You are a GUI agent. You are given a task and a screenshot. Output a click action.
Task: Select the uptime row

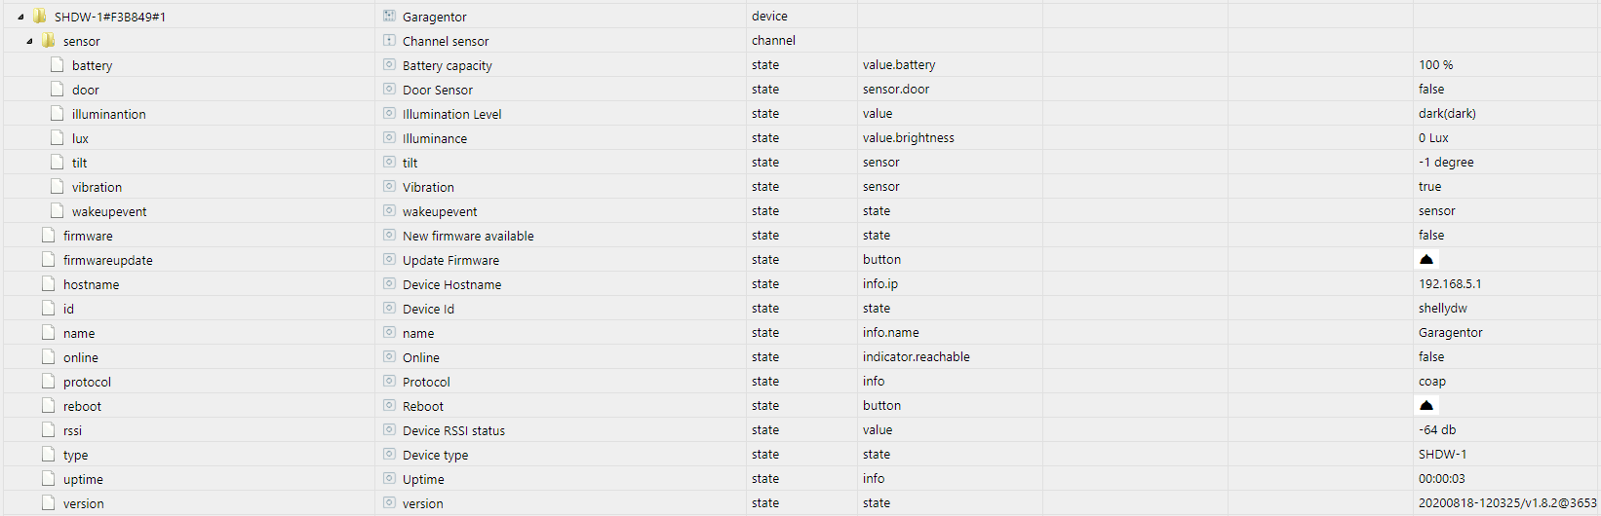pyautogui.click(x=800, y=478)
